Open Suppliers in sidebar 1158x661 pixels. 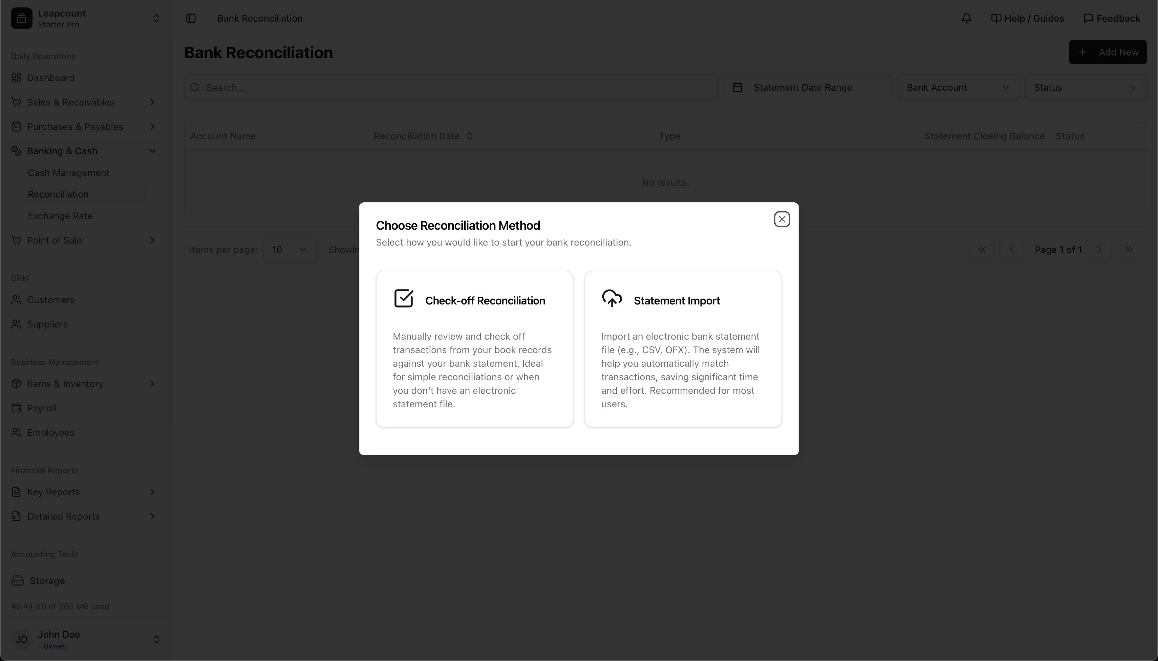(x=86, y=324)
